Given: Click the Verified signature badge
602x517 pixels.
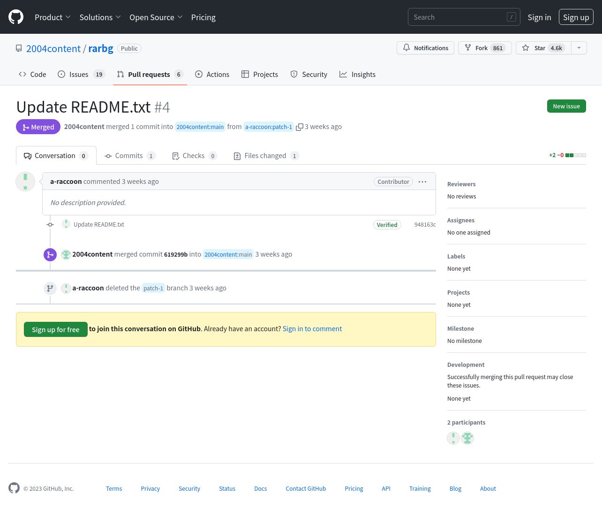Looking at the screenshot, I should [x=387, y=225].
